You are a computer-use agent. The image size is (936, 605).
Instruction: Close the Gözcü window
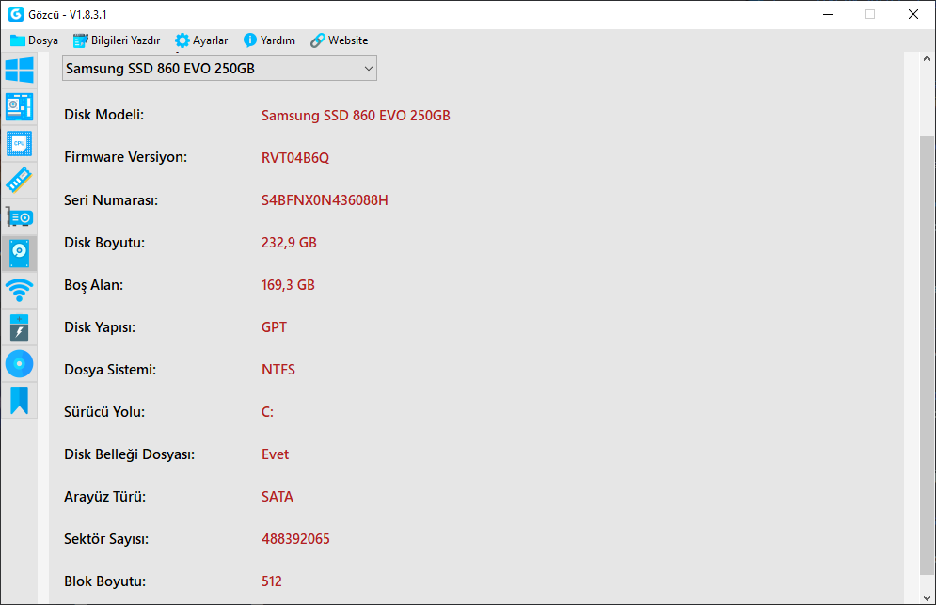[913, 14]
